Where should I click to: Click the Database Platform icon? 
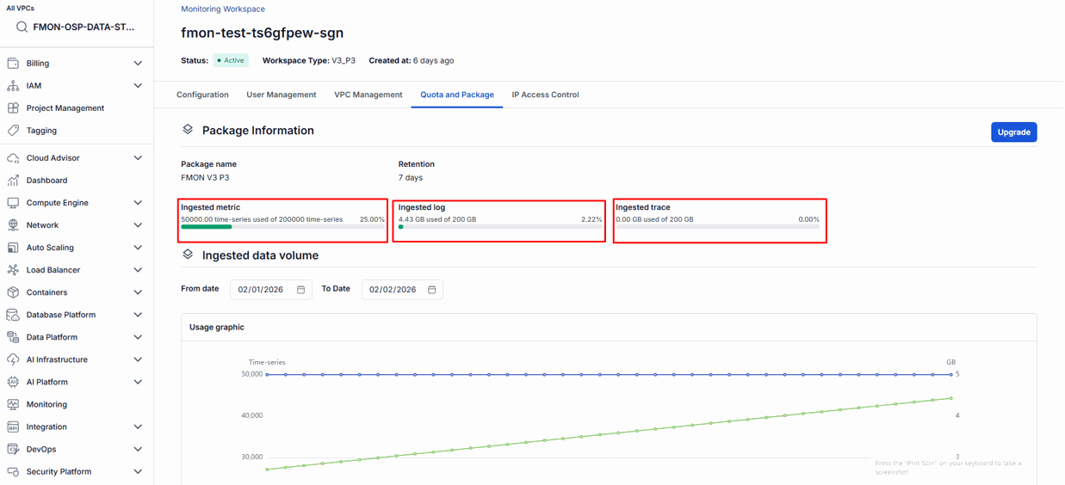[13, 315]
